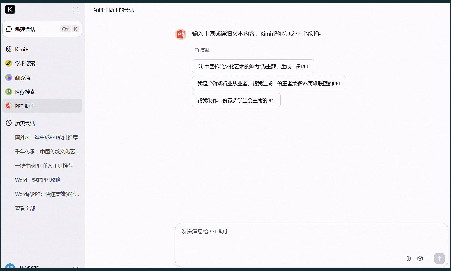Click the Kimi logo icon
451x271 pixels.
tap(10, 9)
